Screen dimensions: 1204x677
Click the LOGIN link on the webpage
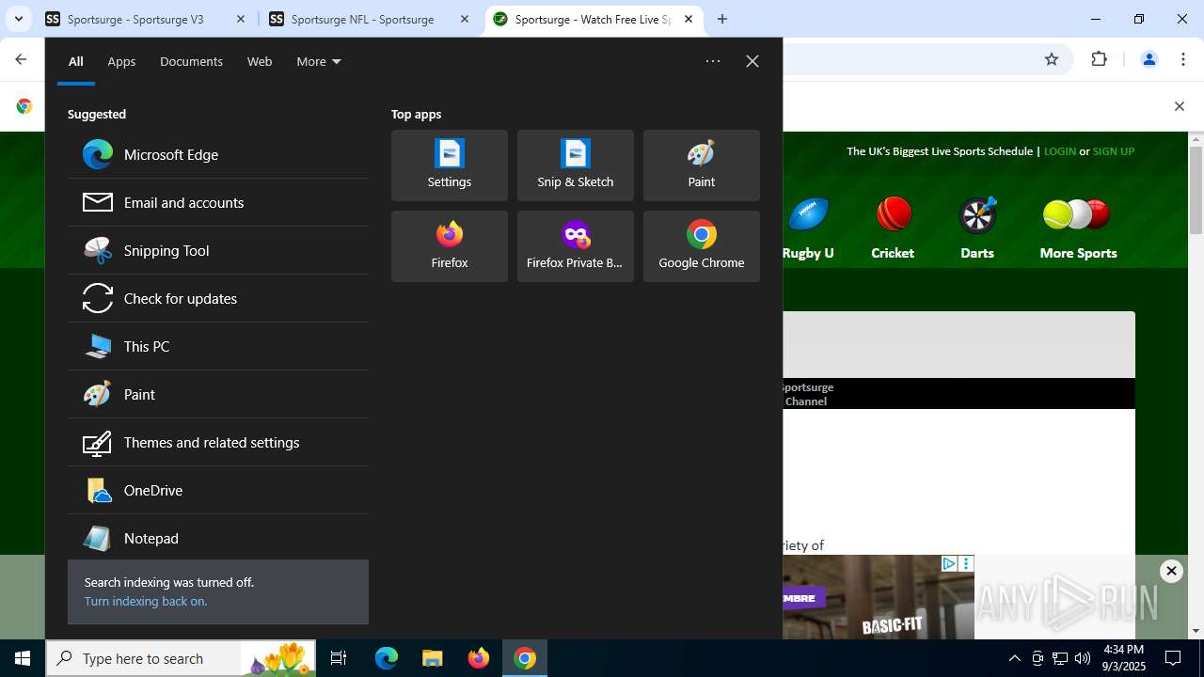tap(1059, 151)
